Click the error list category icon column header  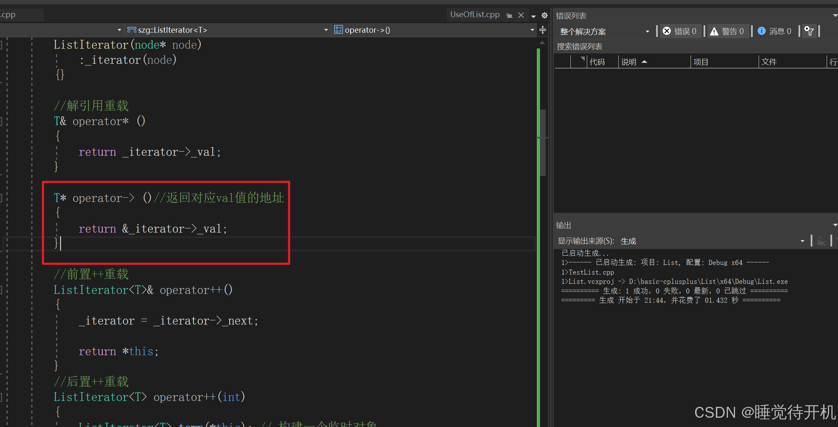tap(579, 61)
